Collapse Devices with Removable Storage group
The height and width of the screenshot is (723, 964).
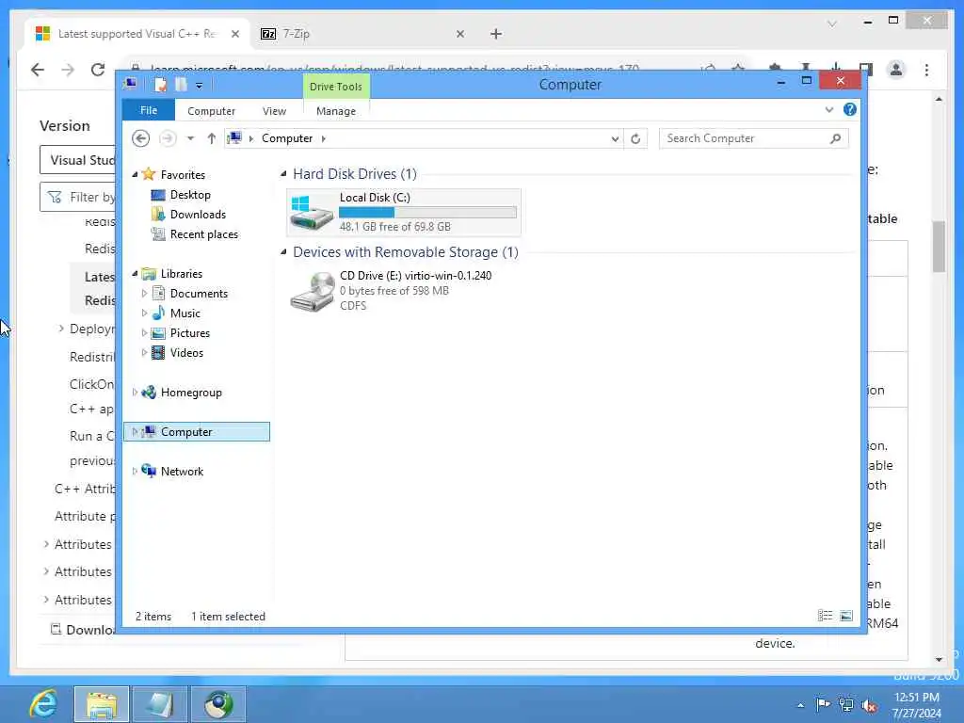[283, 252]
